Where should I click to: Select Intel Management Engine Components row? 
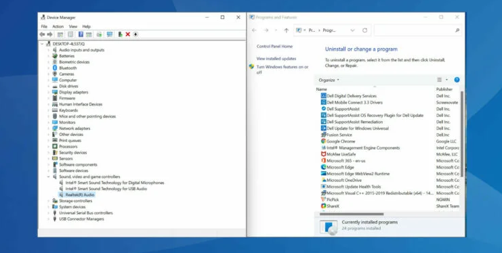363,147
